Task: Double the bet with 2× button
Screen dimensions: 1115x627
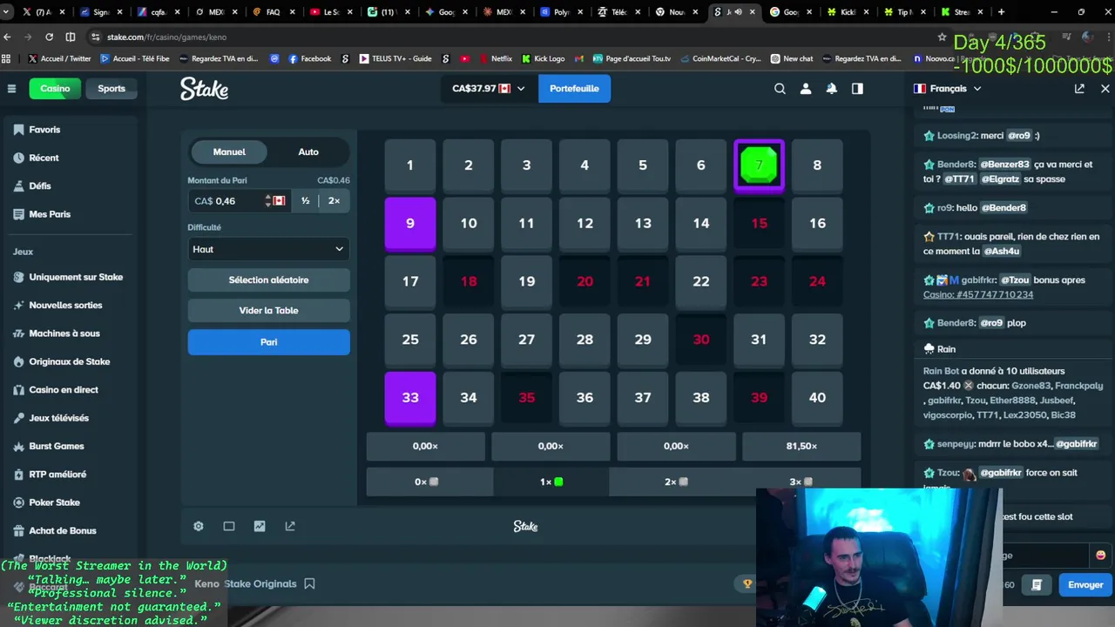Action: [x=334, y=200]
